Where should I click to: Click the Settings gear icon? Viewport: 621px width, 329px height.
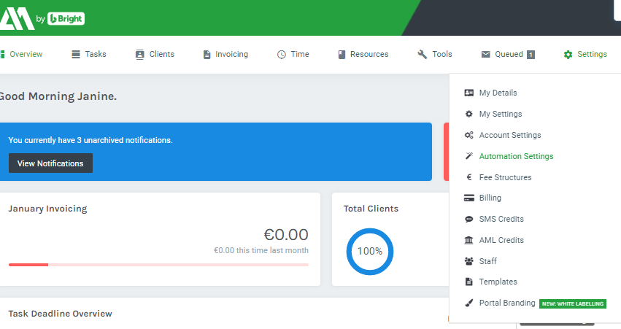(x=568, y=55)
